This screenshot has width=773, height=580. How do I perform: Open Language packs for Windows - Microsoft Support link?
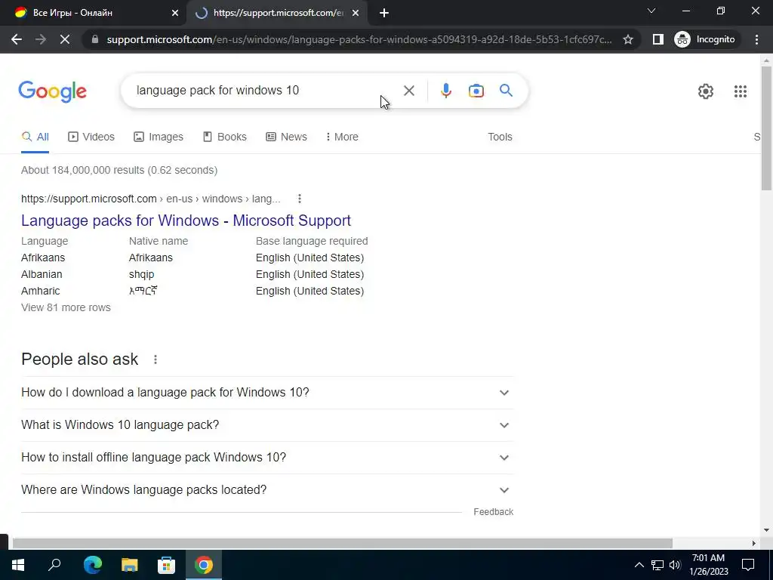186,221
